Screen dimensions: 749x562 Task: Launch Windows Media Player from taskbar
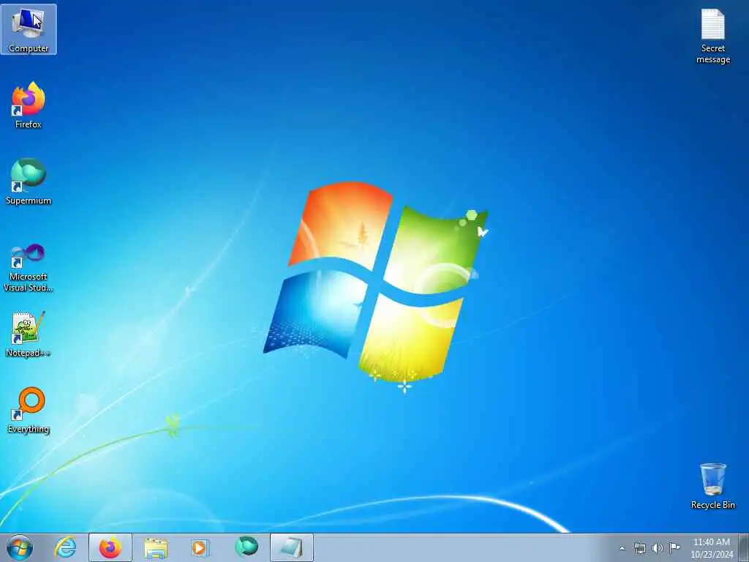(x=200, y=547)
